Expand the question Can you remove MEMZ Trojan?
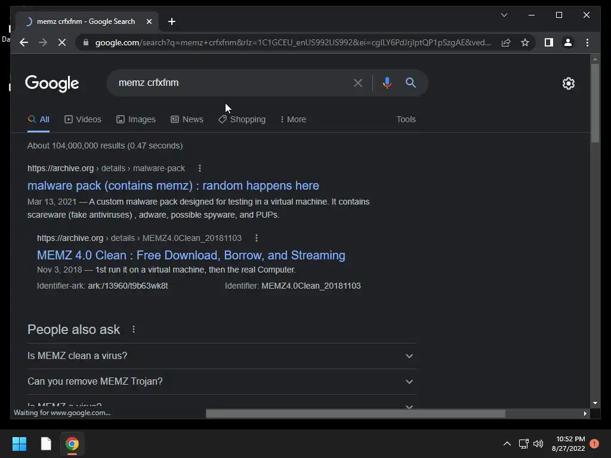The width and height of the screenshot is (611, 458). point(221,382)
